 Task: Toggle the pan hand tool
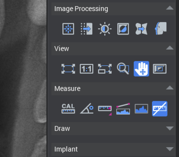coord(141,69)
